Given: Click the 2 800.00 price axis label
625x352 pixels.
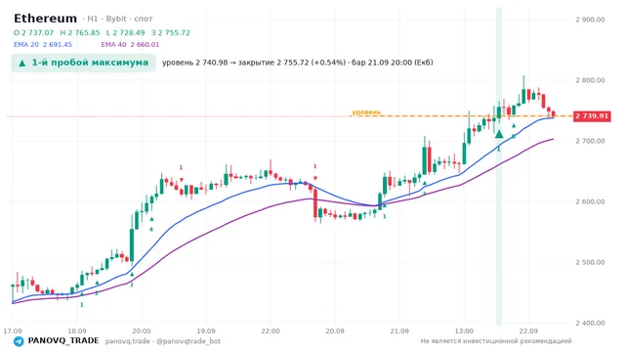Looking at the screenshot, I should coord(590,80).
